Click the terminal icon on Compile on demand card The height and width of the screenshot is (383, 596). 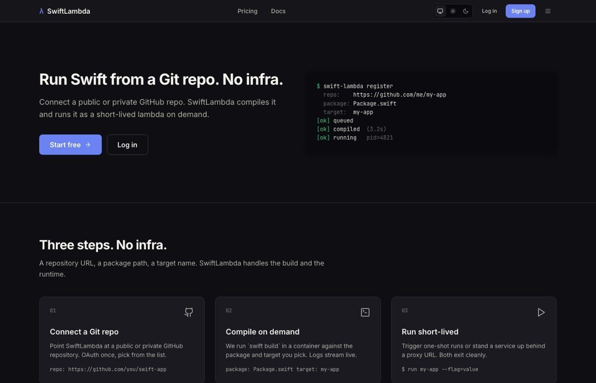(x=365, y=312)
